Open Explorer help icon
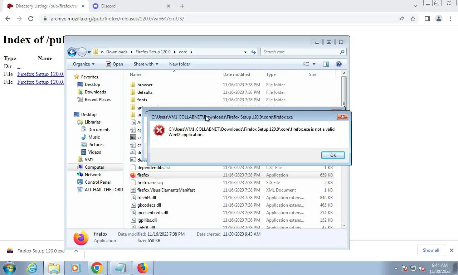The width and height of the screenshot is (458, 275). (339, 64)
